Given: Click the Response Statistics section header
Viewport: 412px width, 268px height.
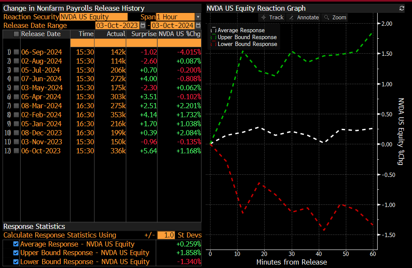Looking at the screenshot, I should (34, 226).
